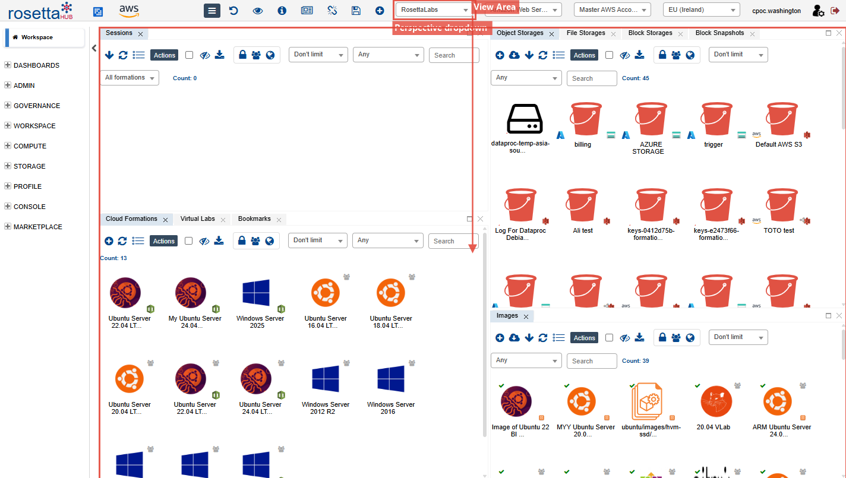Open the EU (Ireland) region dropdown

pyautogui.click(x=701, y=10)
